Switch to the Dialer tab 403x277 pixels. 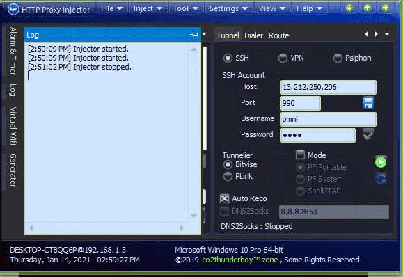(253, 35)
